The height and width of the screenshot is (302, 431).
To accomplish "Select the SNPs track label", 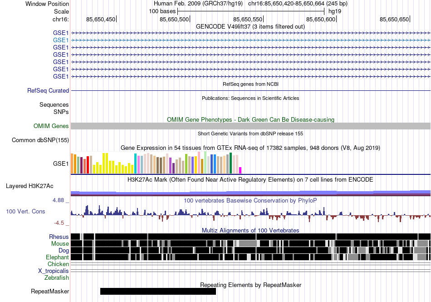I will point(61,112).
